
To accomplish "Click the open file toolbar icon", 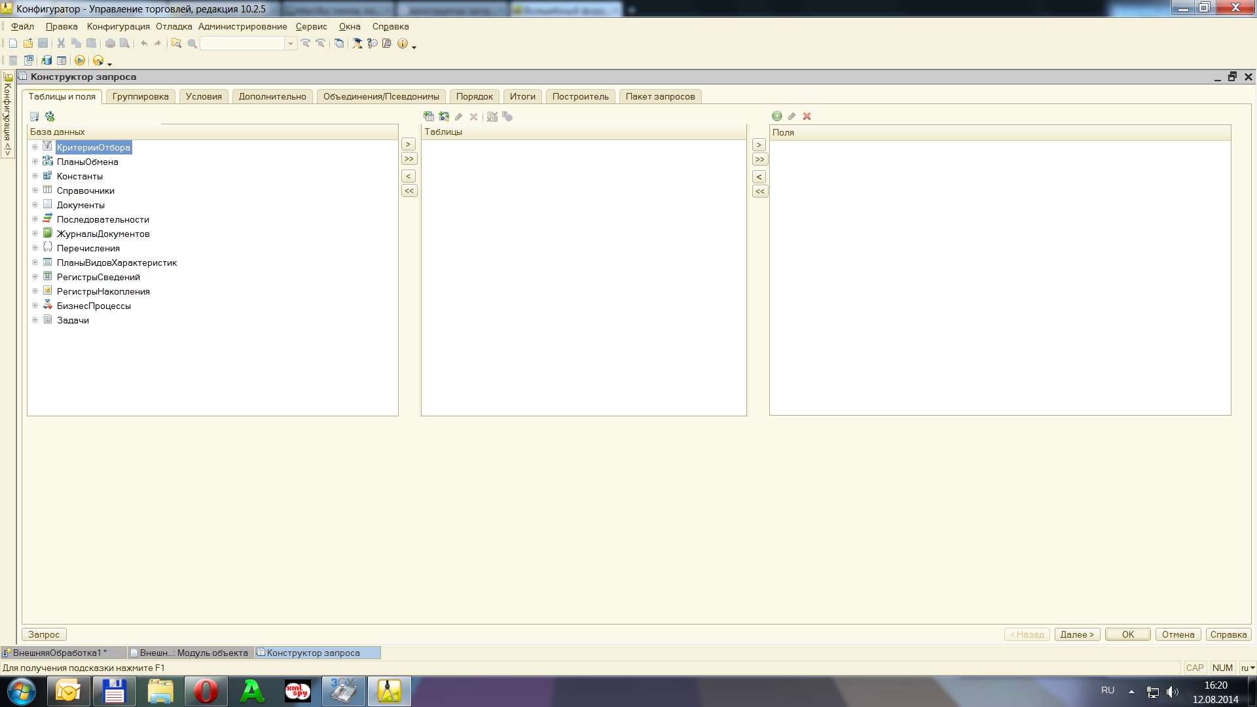I will (x=28, y=43).
